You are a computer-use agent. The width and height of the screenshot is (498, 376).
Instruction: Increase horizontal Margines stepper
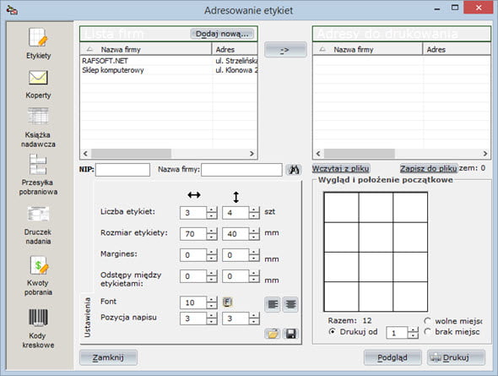tap(212, 252)
